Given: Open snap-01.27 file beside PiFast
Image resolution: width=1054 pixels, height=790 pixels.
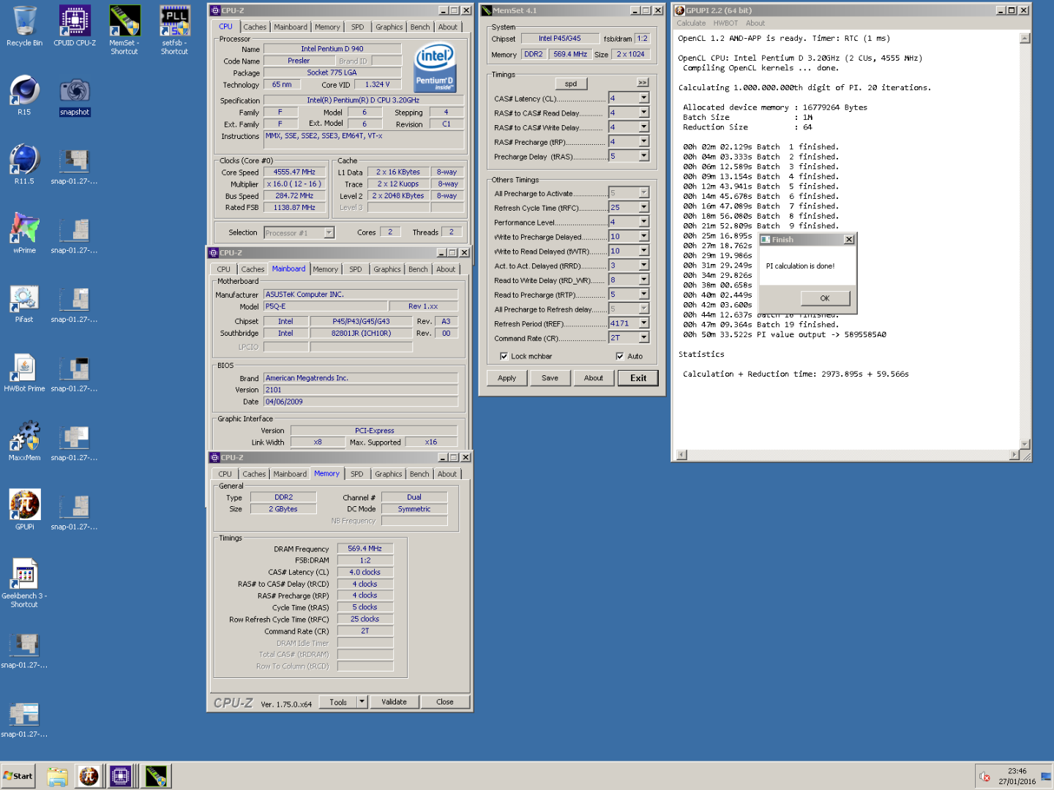Looking at the screenshot, I should [x=75, y=304].
